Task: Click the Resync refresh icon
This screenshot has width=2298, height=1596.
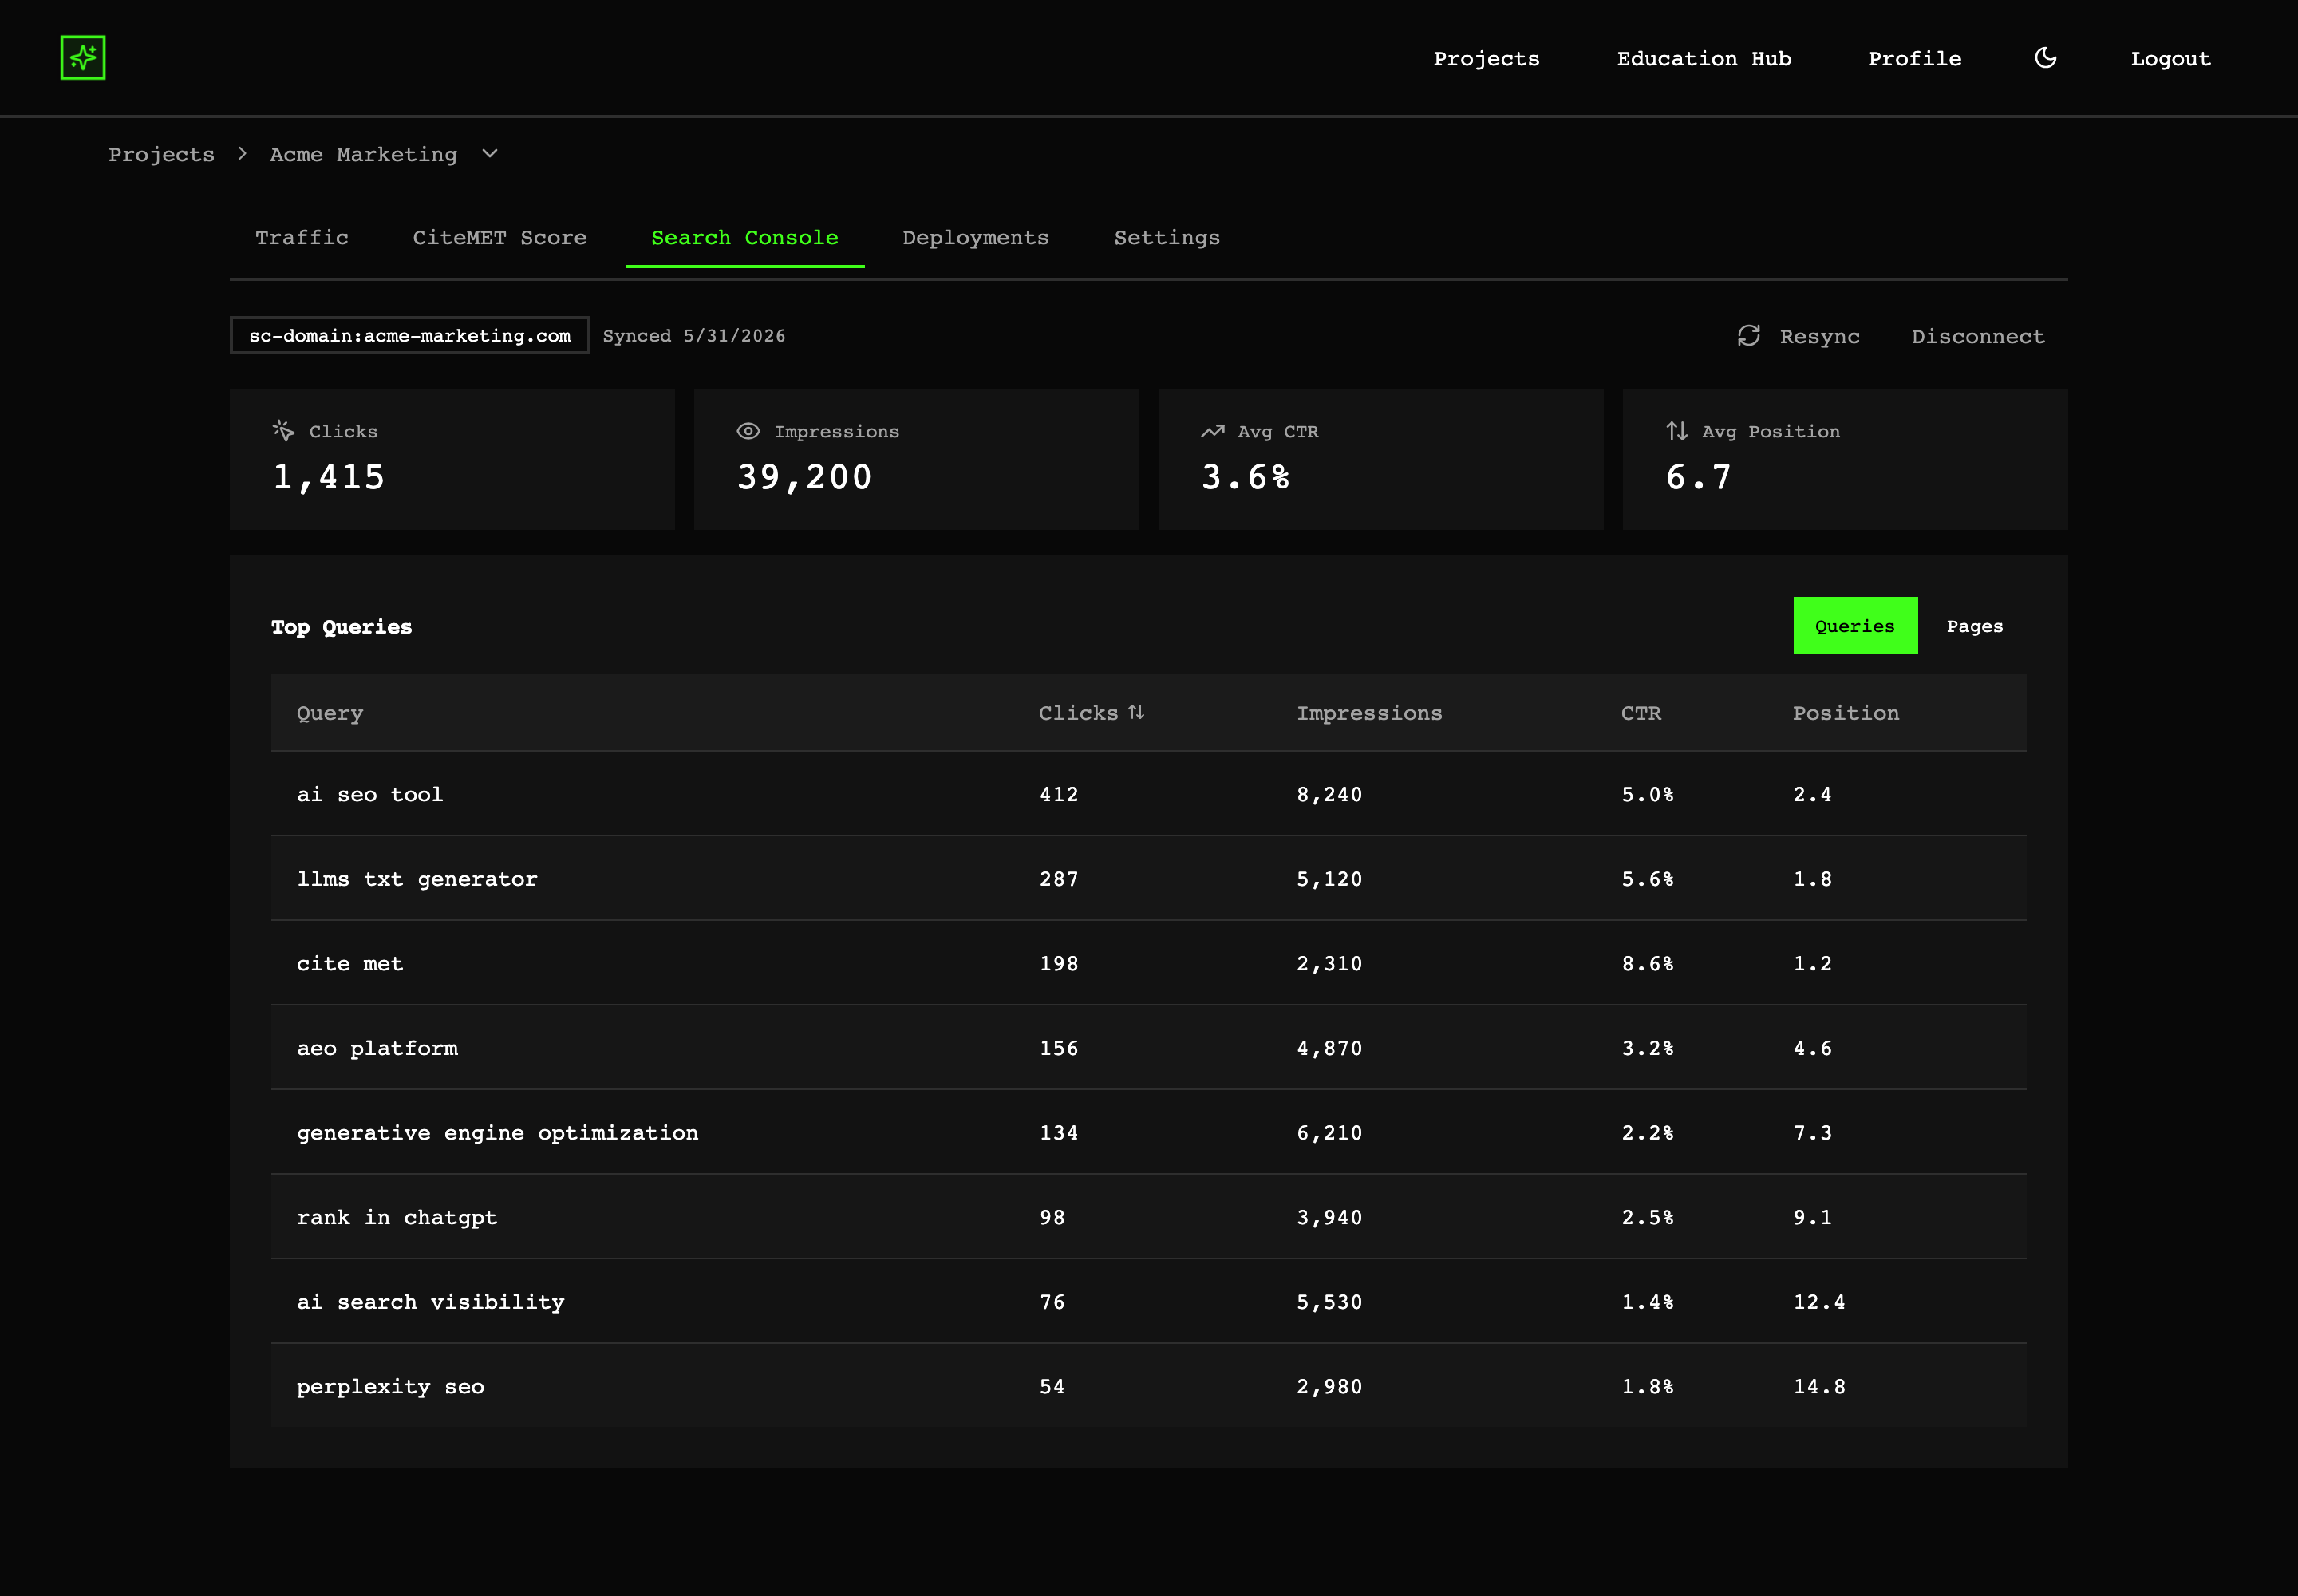Action: coord(1748,336)
